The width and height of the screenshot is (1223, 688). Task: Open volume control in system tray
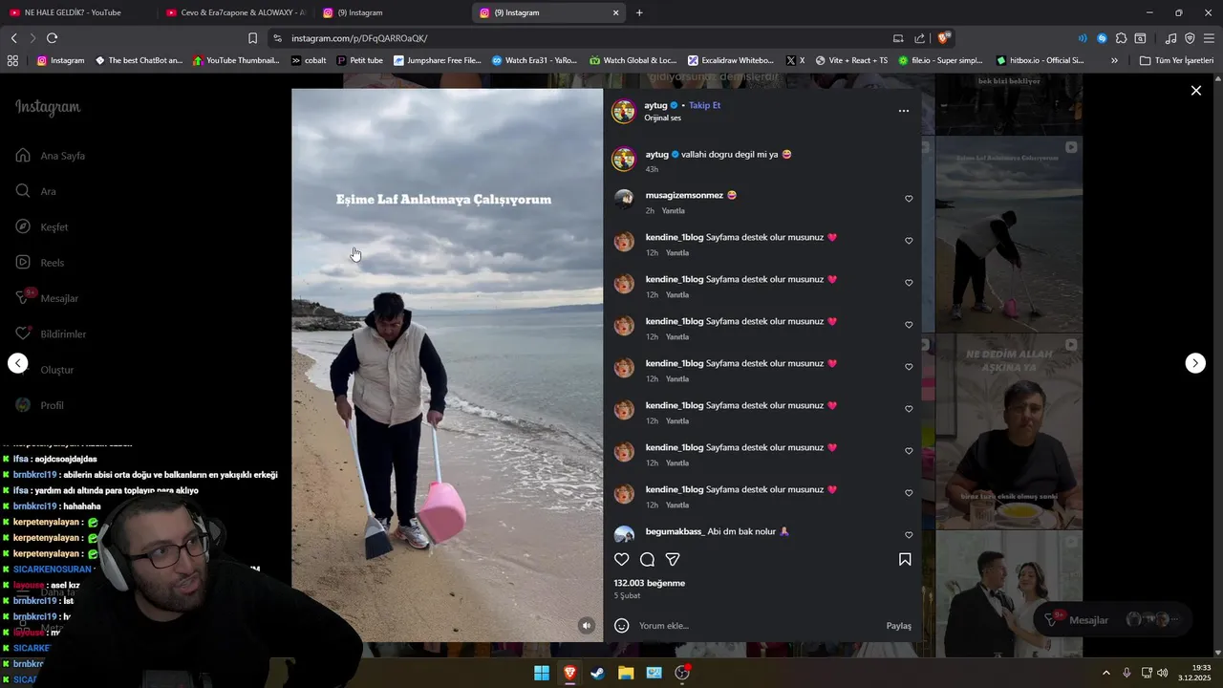1163,673
